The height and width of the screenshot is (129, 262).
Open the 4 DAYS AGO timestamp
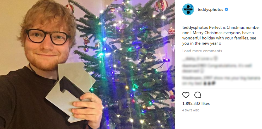click(191, 110)
